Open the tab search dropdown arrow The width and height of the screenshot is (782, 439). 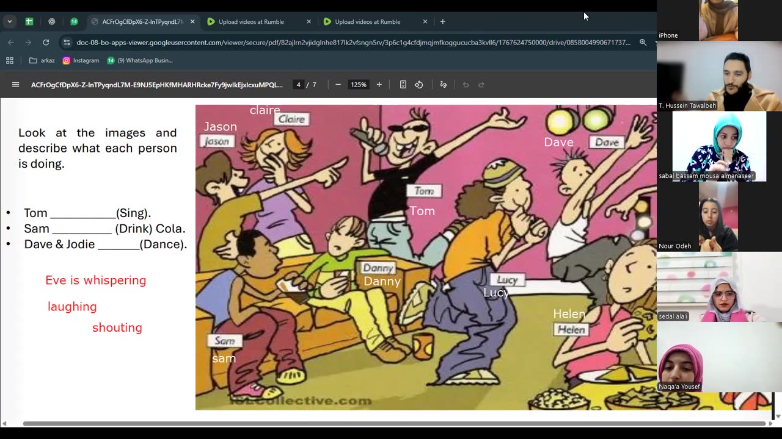coord(10,21)
